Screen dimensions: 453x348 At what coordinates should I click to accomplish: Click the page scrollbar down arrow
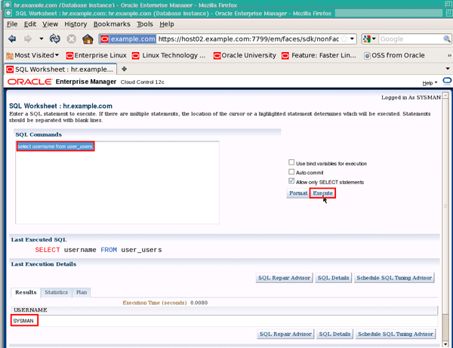(445, 344)
